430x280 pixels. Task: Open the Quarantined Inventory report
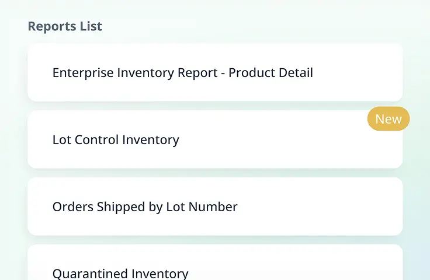(120, 273)
